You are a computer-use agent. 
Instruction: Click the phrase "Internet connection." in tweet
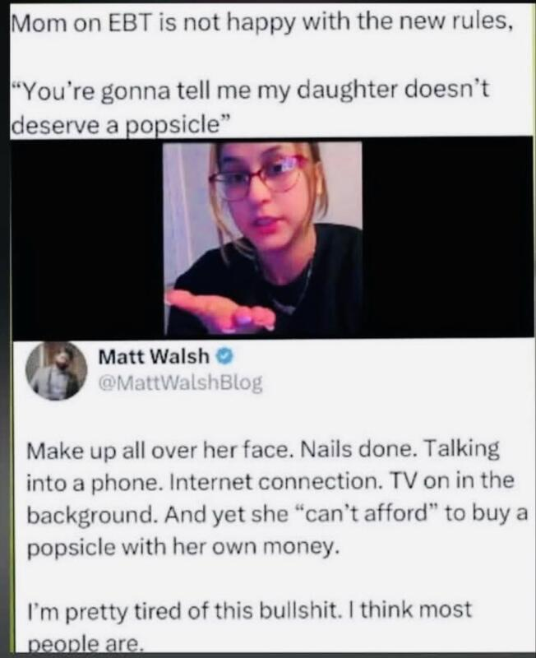[276, 482]
